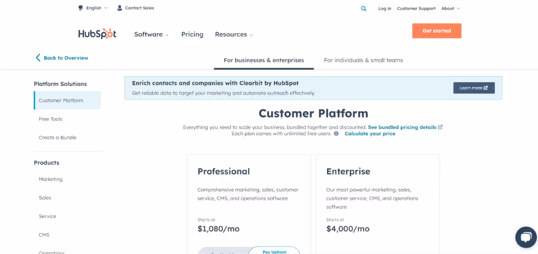Open the chat widget bubble

pos(526,237)
